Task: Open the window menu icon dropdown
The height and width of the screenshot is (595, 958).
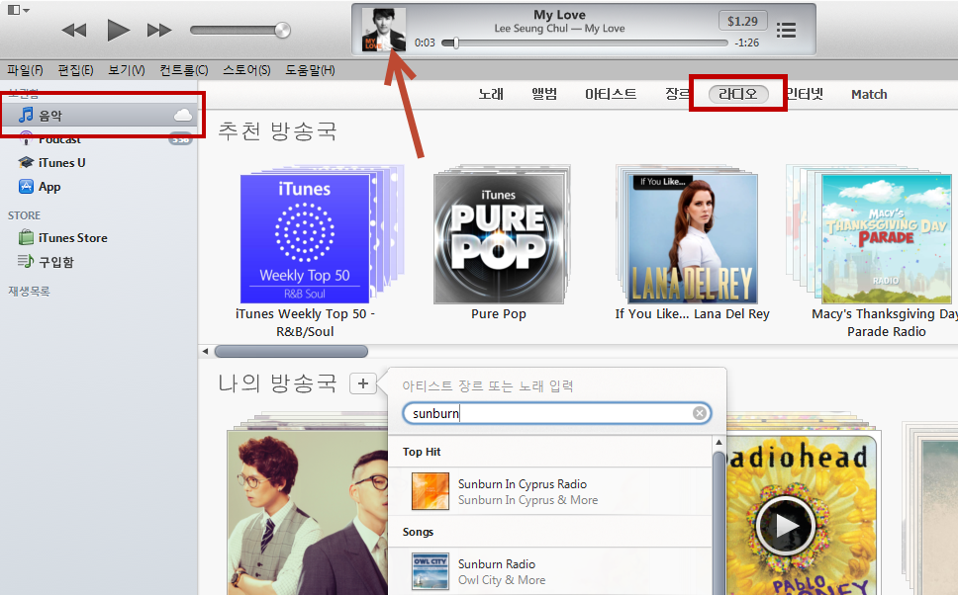Action: click(x=19, y=10)
